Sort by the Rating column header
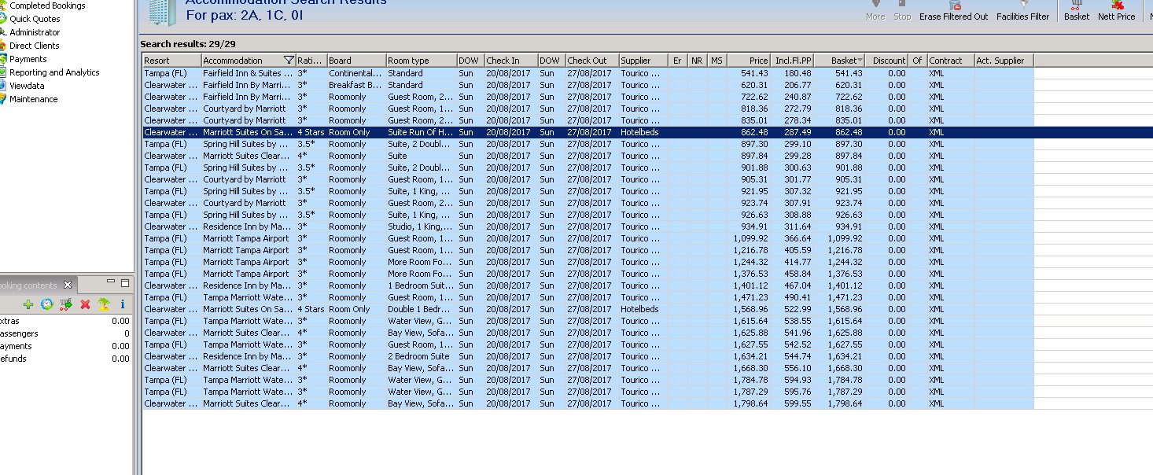1153x475 pixels. (311, 61)
